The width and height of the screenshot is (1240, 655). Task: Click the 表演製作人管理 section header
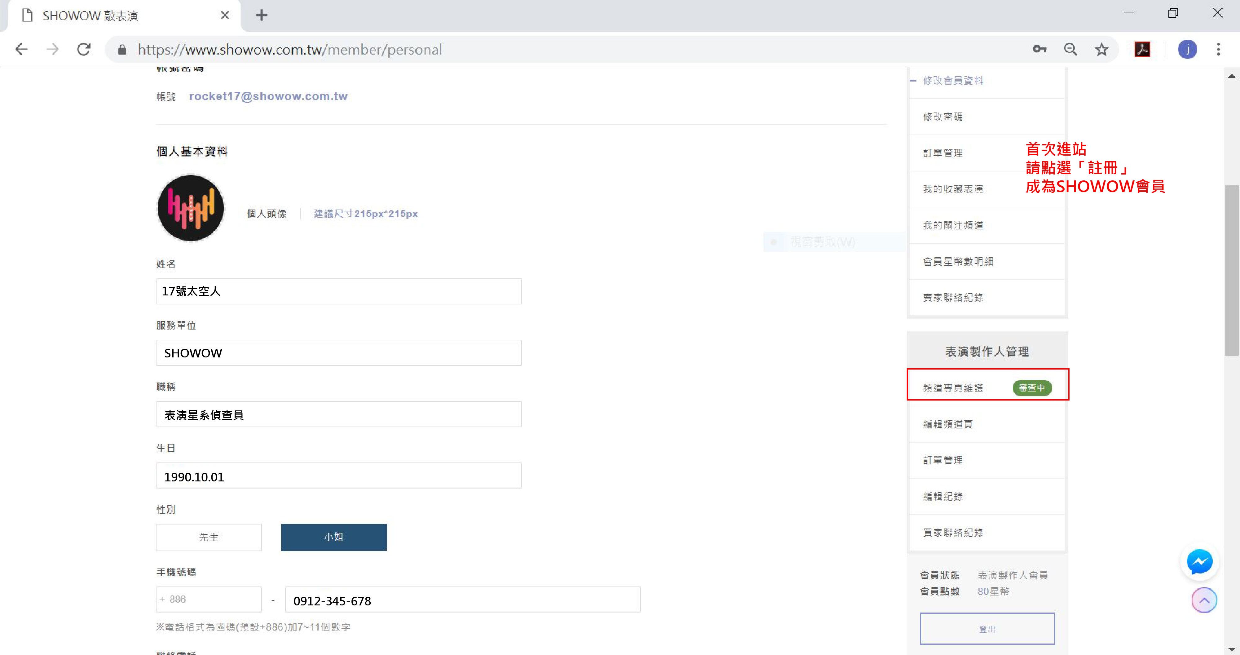click(x=987, y=352)
